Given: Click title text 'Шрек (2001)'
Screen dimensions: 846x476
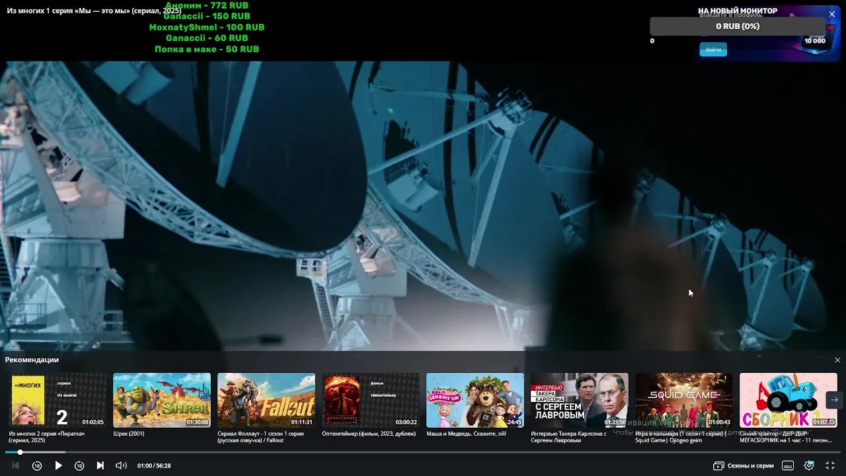Looking at the screenshot, I should tap(128, 434).
